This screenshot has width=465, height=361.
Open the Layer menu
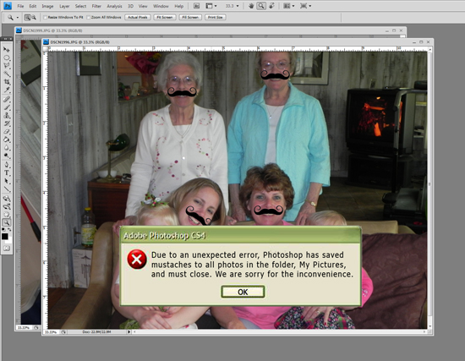64,6
